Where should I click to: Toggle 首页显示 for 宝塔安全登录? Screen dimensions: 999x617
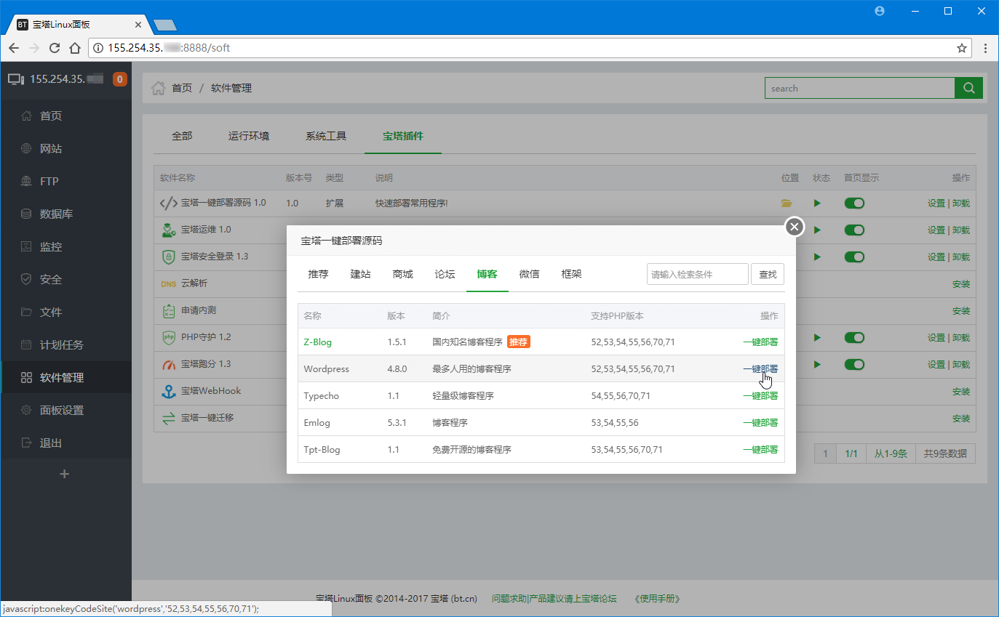854,257
